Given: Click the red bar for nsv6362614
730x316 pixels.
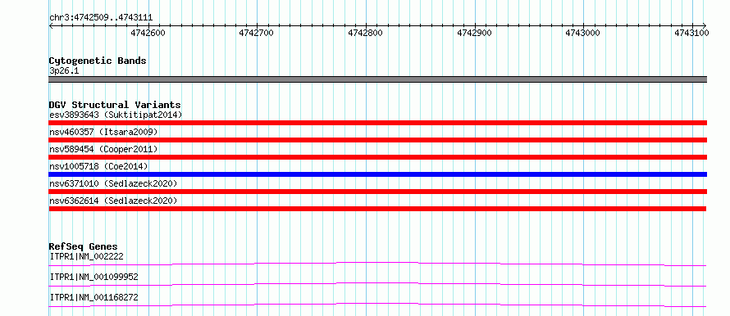Looking at the screenshot, I should point(377,209).
